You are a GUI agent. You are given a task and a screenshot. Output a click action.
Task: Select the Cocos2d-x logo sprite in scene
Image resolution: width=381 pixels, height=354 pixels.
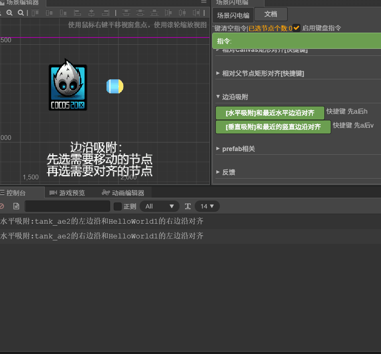[68, 85]
